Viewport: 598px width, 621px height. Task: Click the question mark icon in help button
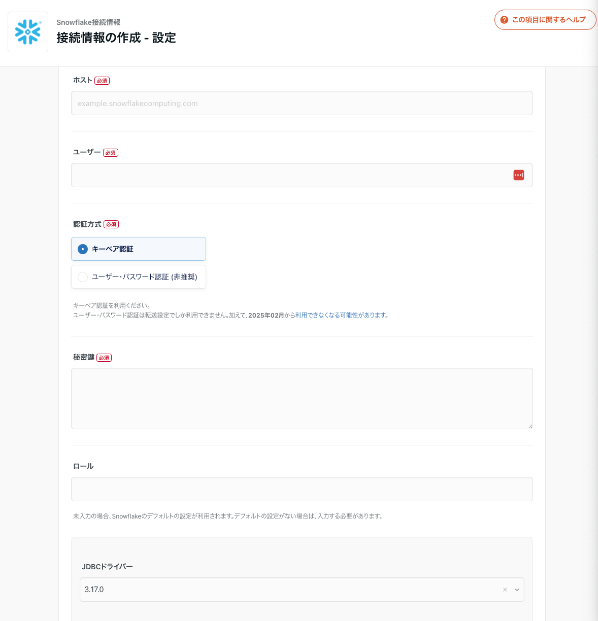click(x=504, y=20)
